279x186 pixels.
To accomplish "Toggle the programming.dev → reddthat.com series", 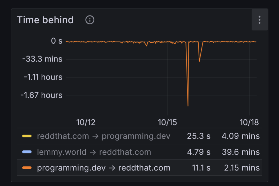I will [x=103, y=168].
